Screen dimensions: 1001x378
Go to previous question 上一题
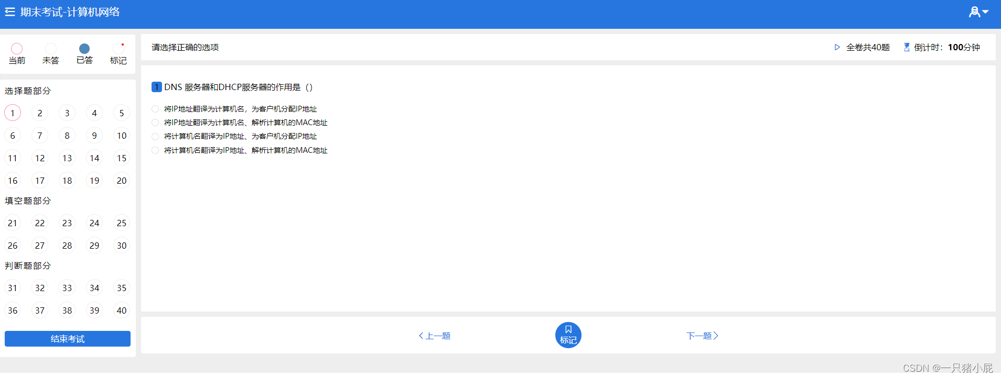coord(435,336)
